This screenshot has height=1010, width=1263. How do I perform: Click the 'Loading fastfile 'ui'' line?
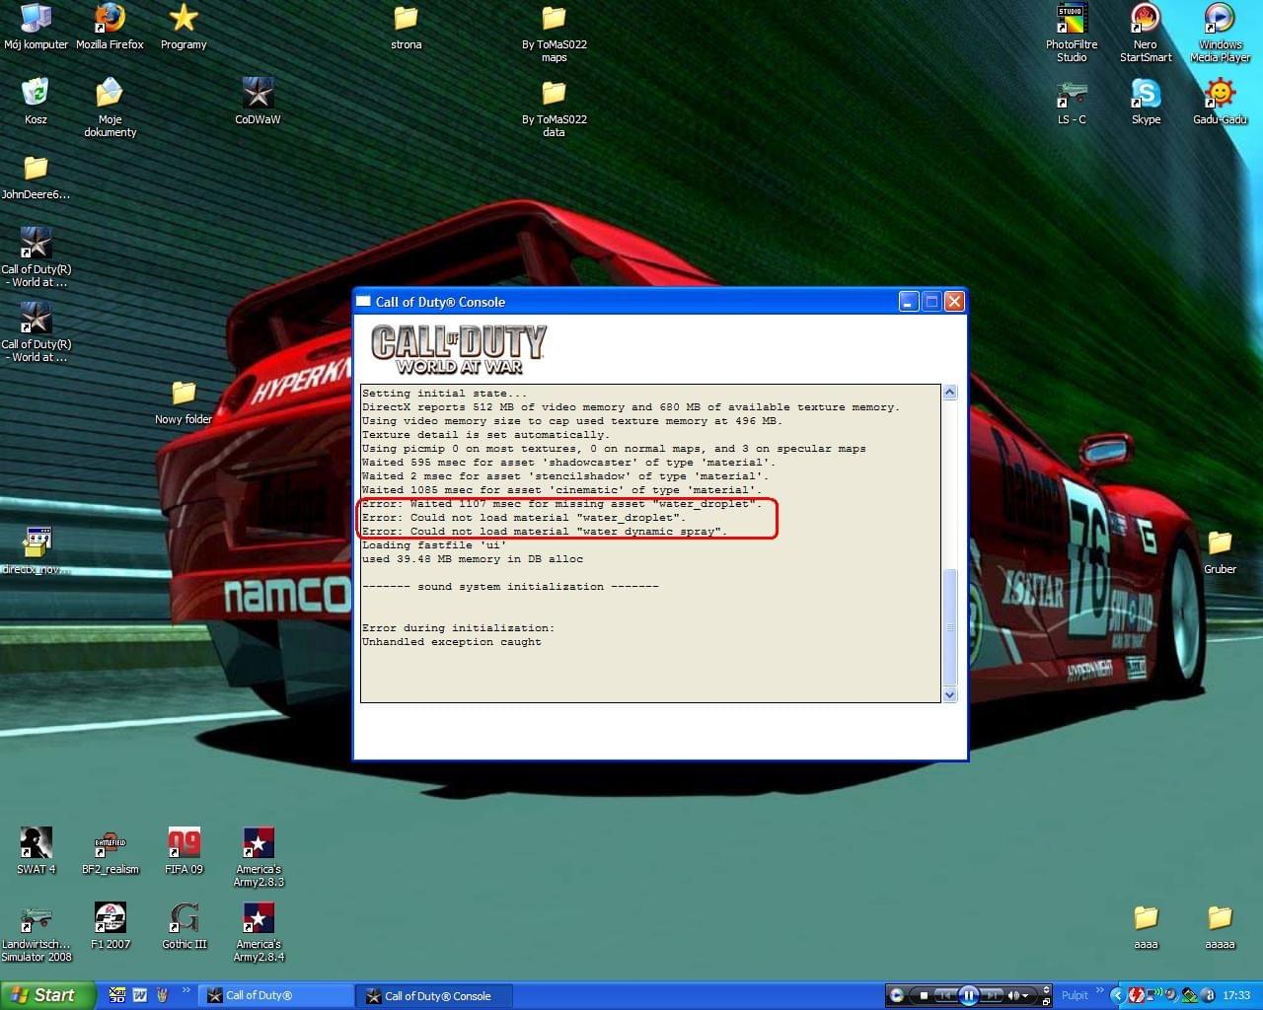click(x=434, y=545)
